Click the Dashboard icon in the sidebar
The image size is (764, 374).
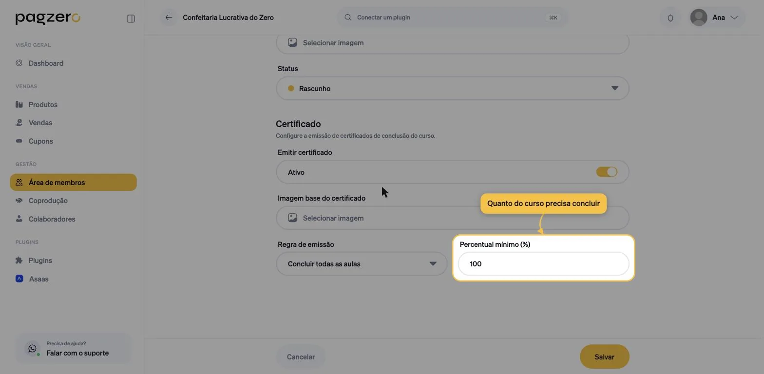pyautogui.click(x=19, y=63)
